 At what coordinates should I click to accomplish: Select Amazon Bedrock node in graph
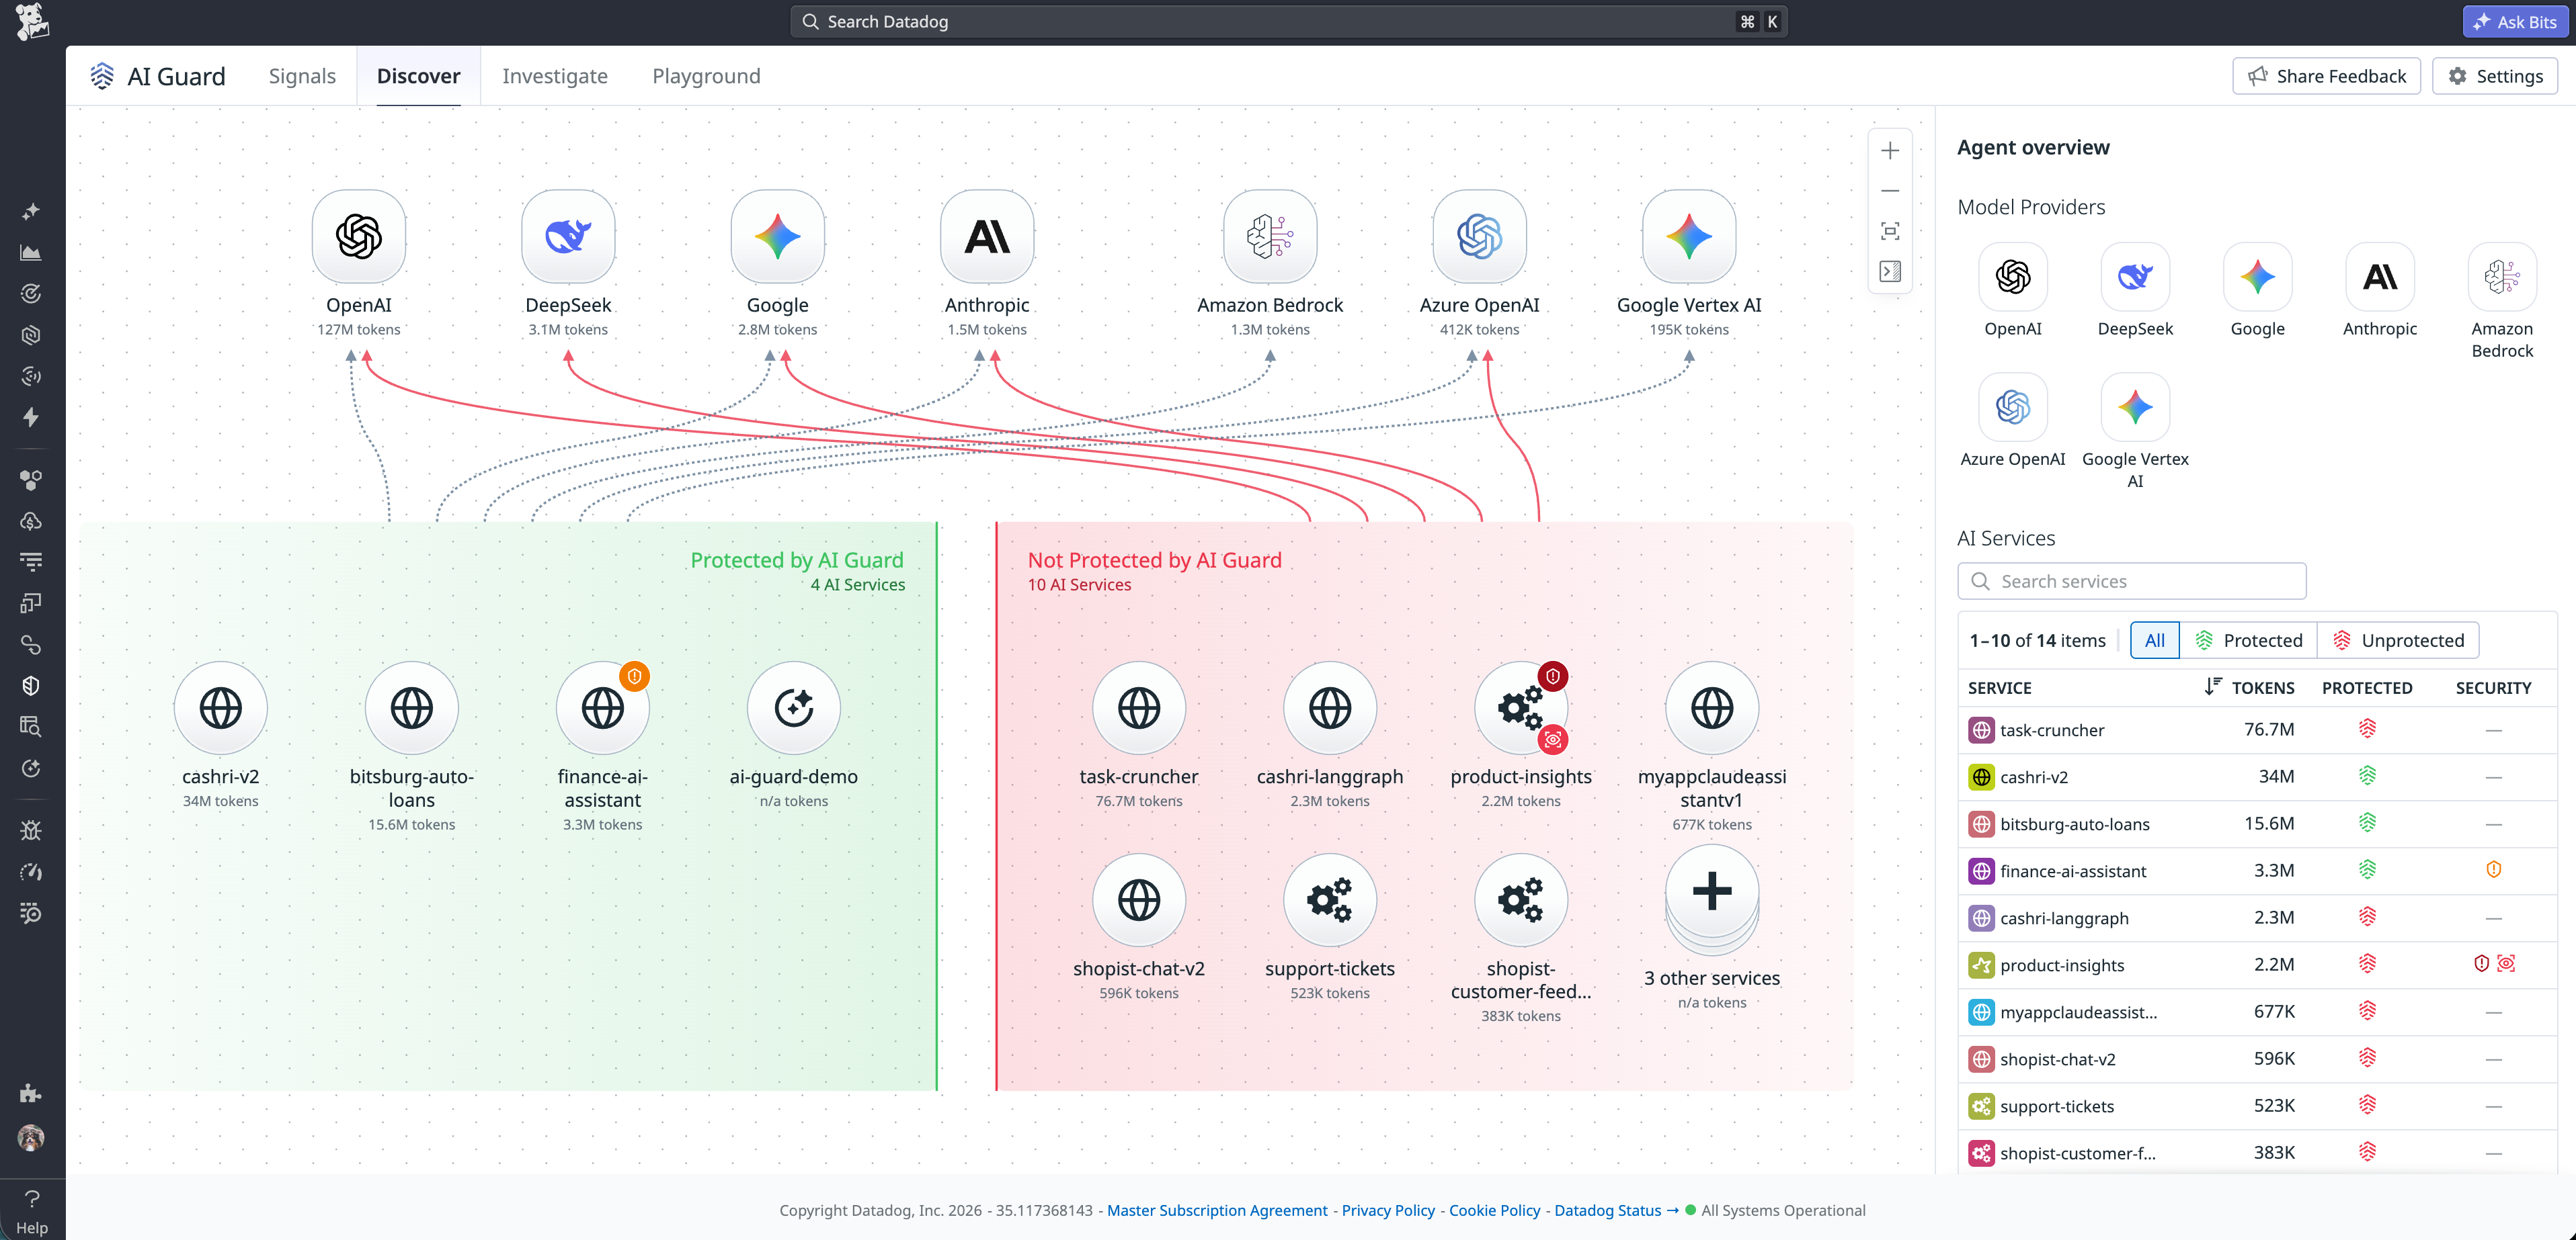(1269, 237)
